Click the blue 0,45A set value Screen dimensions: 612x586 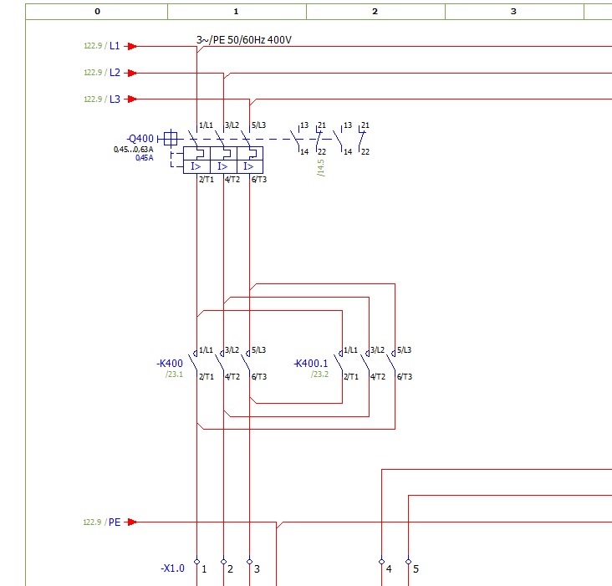coord(145,158)
